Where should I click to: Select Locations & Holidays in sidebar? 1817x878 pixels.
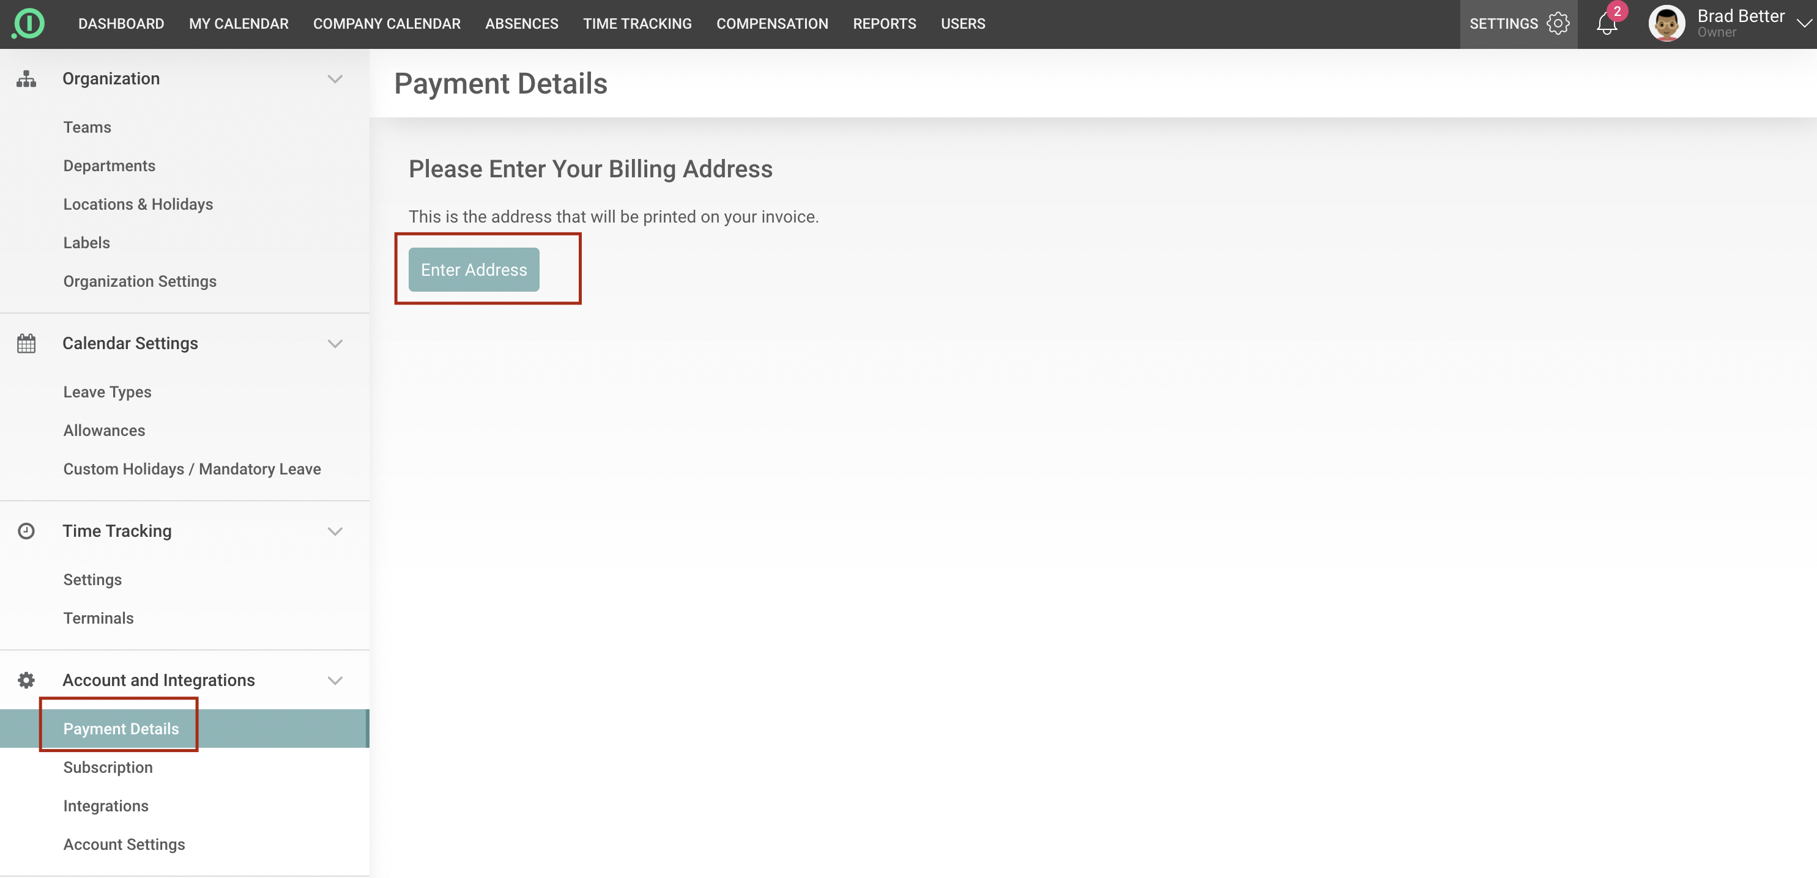138,204
